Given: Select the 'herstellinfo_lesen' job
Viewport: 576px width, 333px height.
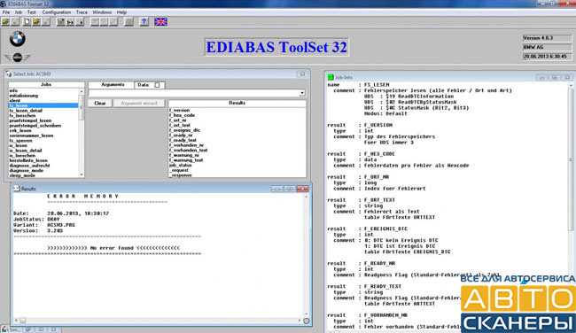Looking at the screenshot, I should point(28,161).
